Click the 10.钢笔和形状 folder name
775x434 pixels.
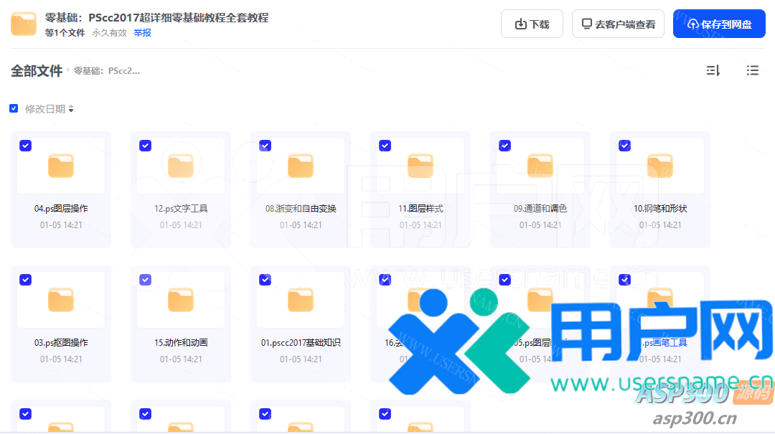[660, 209]
